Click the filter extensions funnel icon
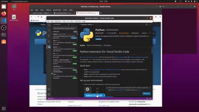 tap(68, 24)
